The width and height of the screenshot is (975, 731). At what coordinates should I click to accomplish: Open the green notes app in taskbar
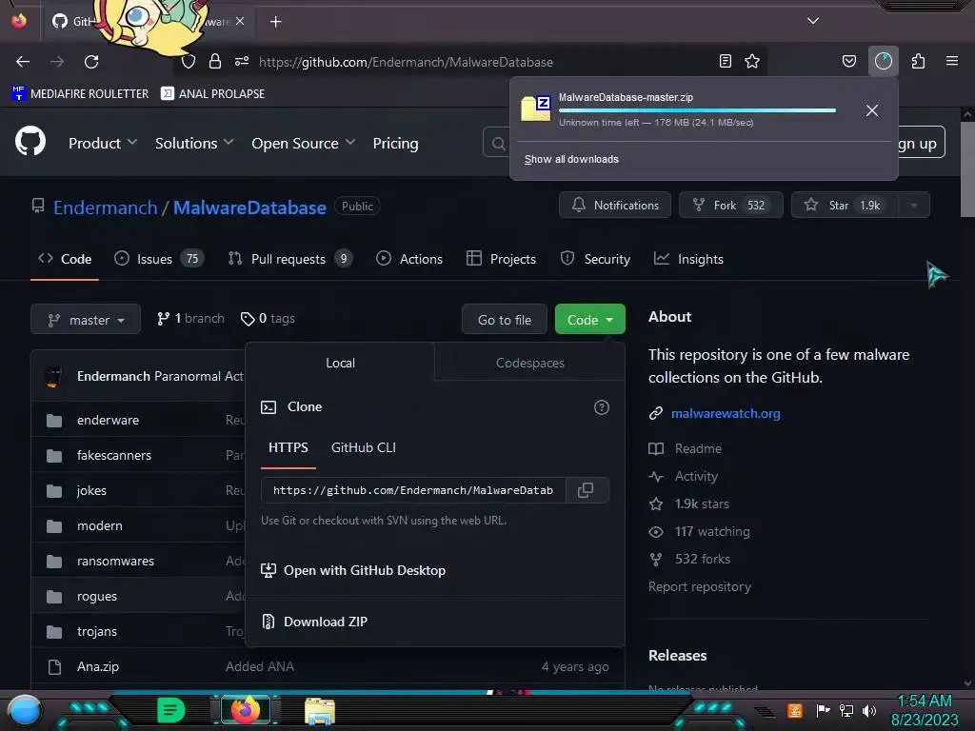point(171,710)
